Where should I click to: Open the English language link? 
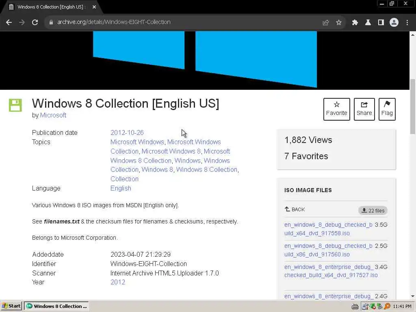point(121,188)
